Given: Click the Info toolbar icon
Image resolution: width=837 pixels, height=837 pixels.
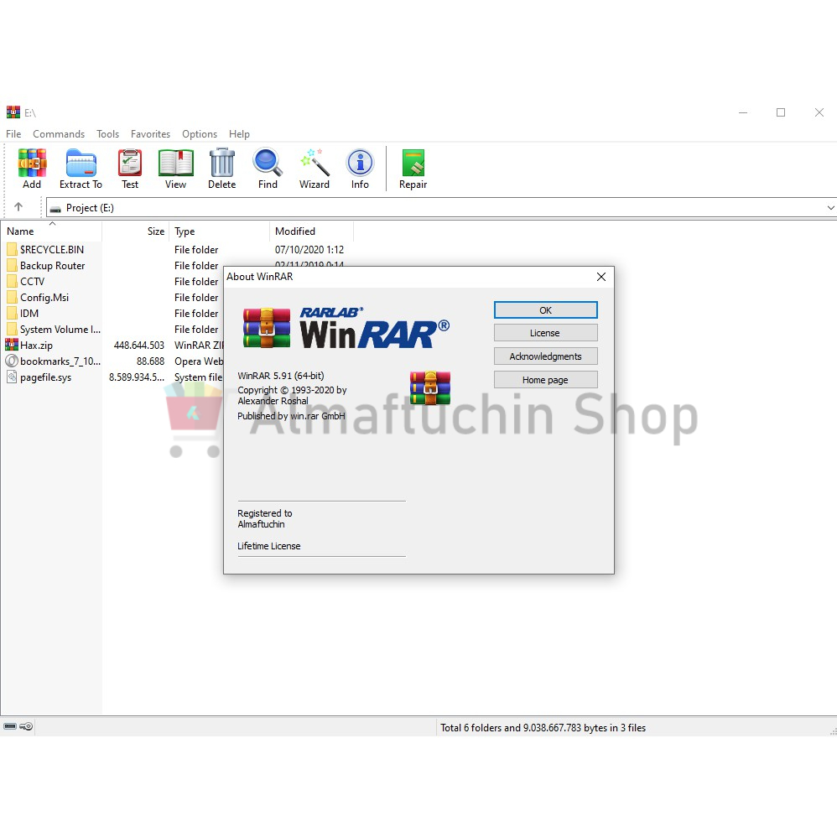Looking at the screenshot, I should tap(360, 163).
